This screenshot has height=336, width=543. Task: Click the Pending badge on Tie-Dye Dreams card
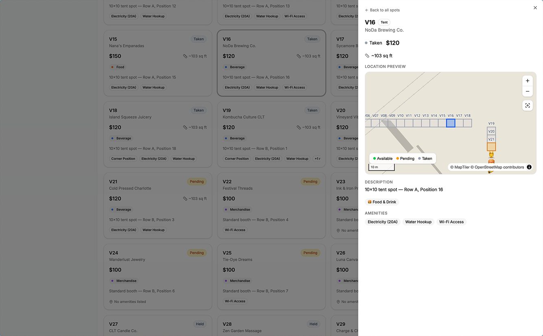[310, 253]
